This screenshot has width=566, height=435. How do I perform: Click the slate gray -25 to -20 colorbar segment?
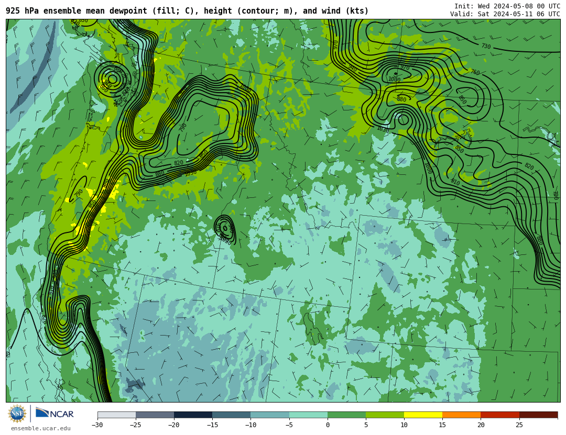tap(155, 415)
